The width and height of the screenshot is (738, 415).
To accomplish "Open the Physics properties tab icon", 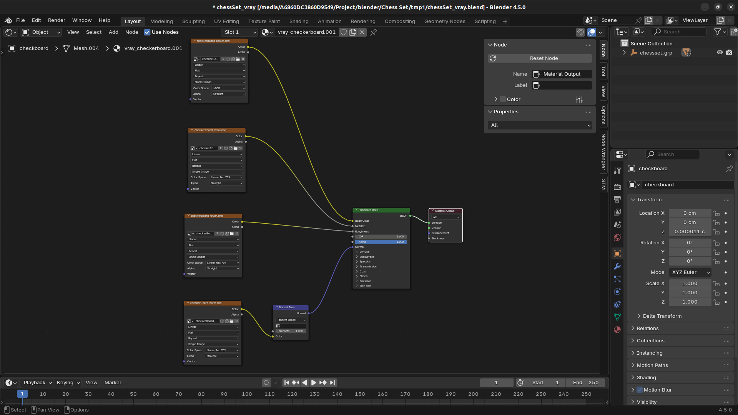I will pos(617,292).
